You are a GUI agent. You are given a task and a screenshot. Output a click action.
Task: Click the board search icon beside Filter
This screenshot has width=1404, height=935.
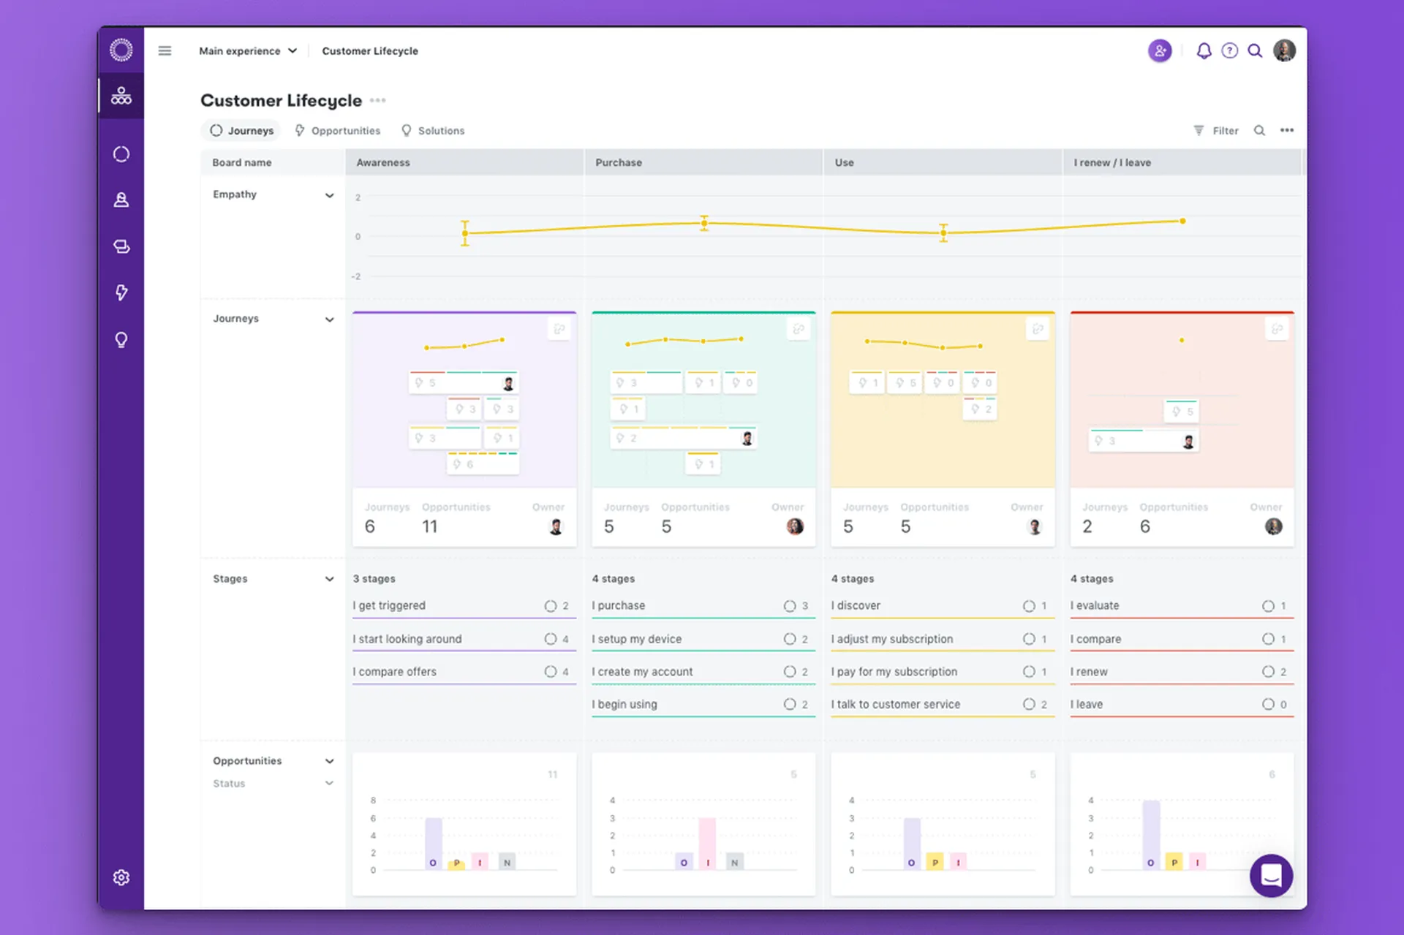[x=1259, y=130]
